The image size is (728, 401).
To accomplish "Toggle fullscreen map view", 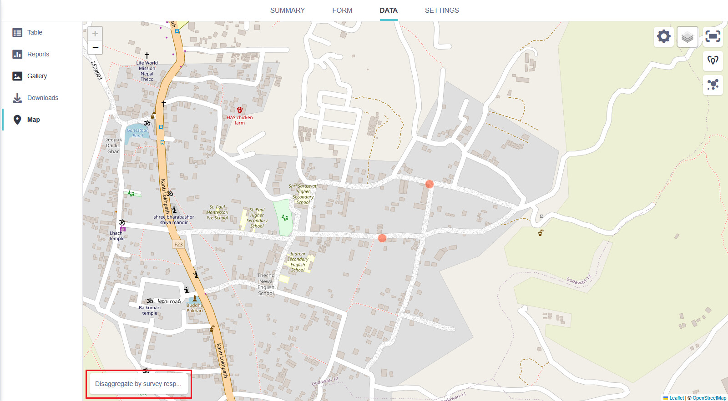I will (x=713, y=36).
